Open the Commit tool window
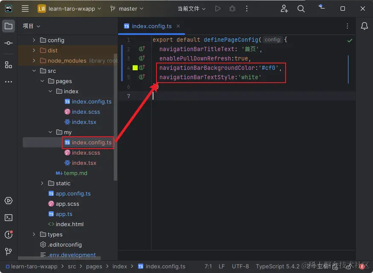Viewport: 373px width, 273px height. click(9, 43)
